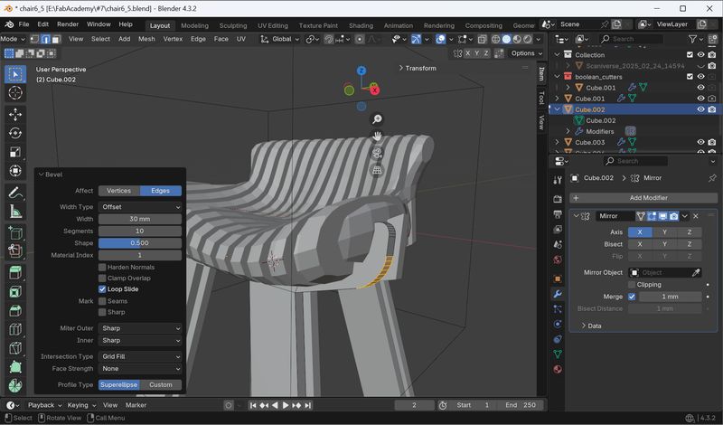Open the Render top menu
This screenshot has height=425, width=723.
click(x=68, y=24)
